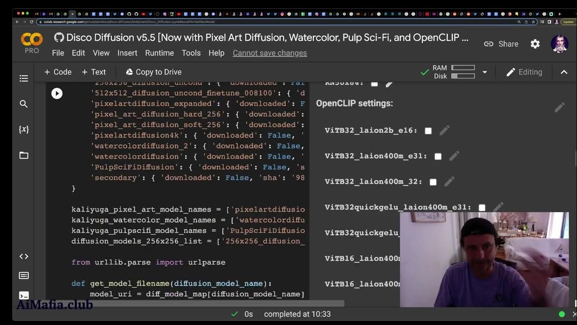Click the pencil icon next to ViTB32_laion400m_e31
Screen dimensions: 577x325
pyautogui.click(x=454, y=156)
